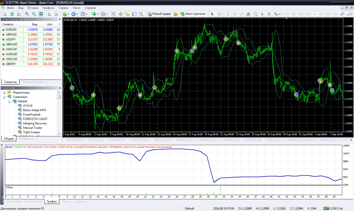
Task: Open Market Watch window icon
Action: pos(114,14)
